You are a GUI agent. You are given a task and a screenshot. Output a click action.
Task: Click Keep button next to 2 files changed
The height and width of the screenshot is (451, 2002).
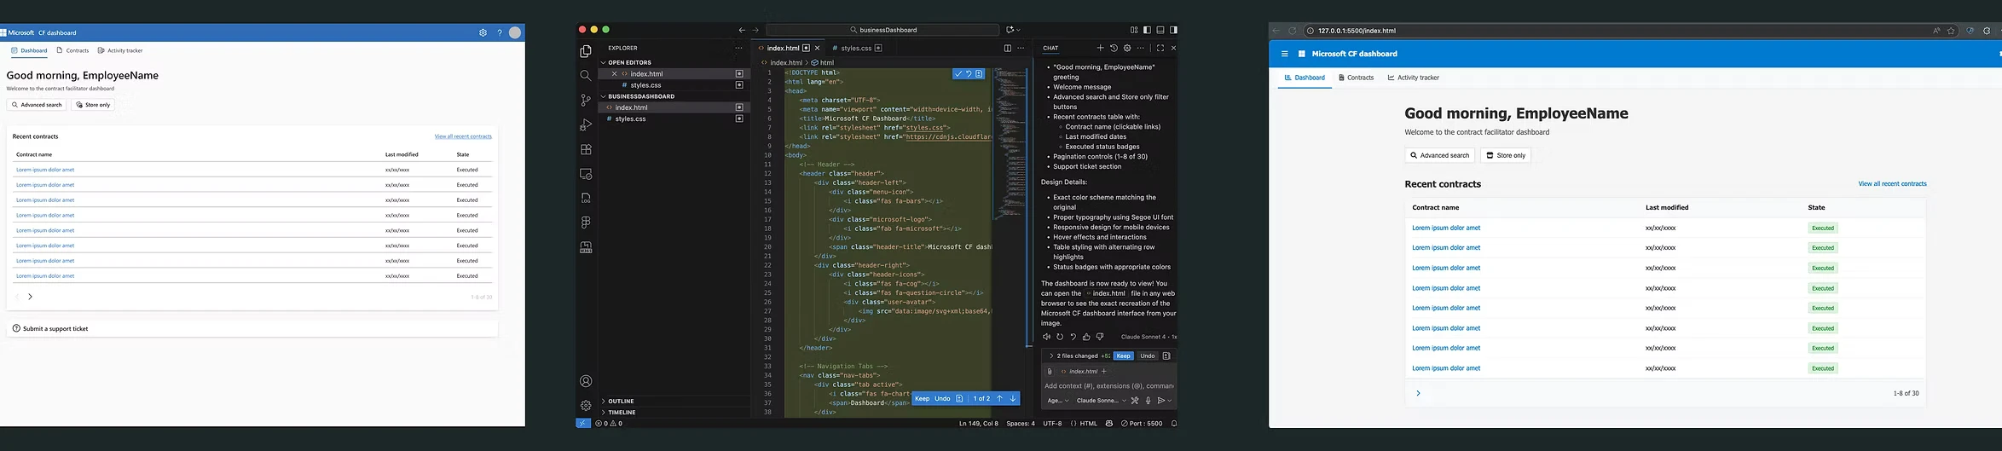[1124, 356]
